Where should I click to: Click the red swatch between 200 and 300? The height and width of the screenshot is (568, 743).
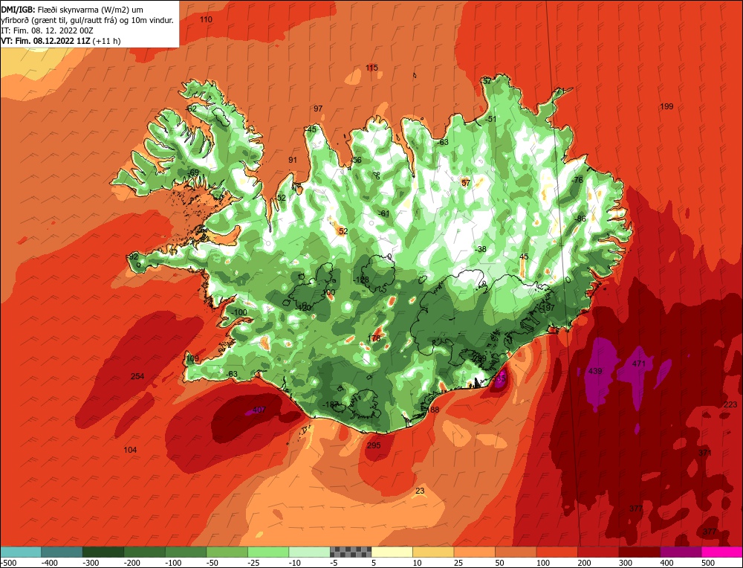click(x=598, y=552)
